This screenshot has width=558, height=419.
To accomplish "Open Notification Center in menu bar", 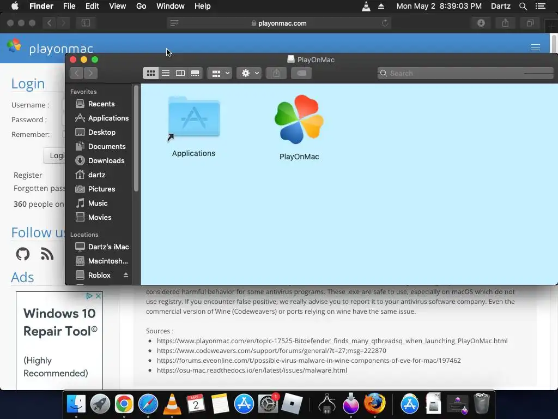I will click(x=541, y=6).
